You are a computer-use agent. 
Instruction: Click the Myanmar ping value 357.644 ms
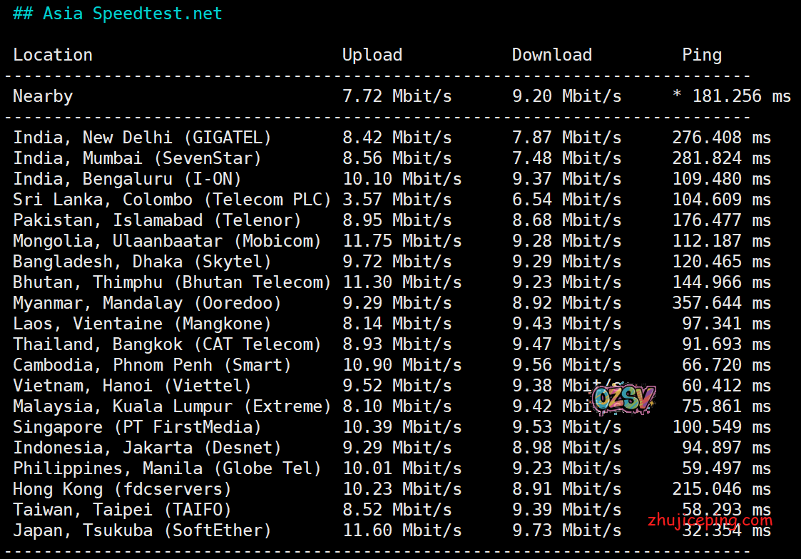721,303
